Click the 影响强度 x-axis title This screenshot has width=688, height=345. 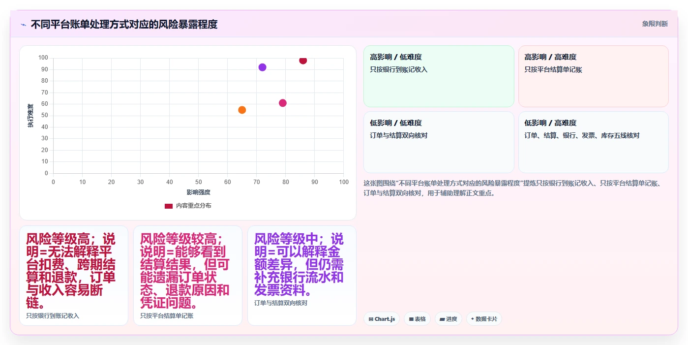click(198, 192)
